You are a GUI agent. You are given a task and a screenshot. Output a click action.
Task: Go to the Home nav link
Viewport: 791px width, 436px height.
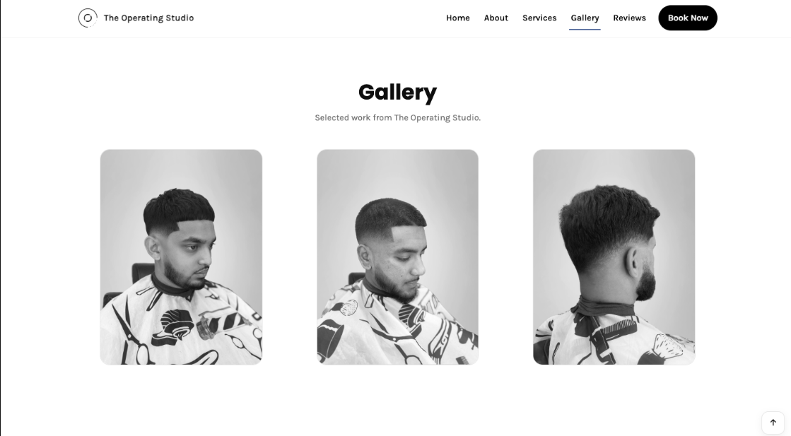coord(457,18)
